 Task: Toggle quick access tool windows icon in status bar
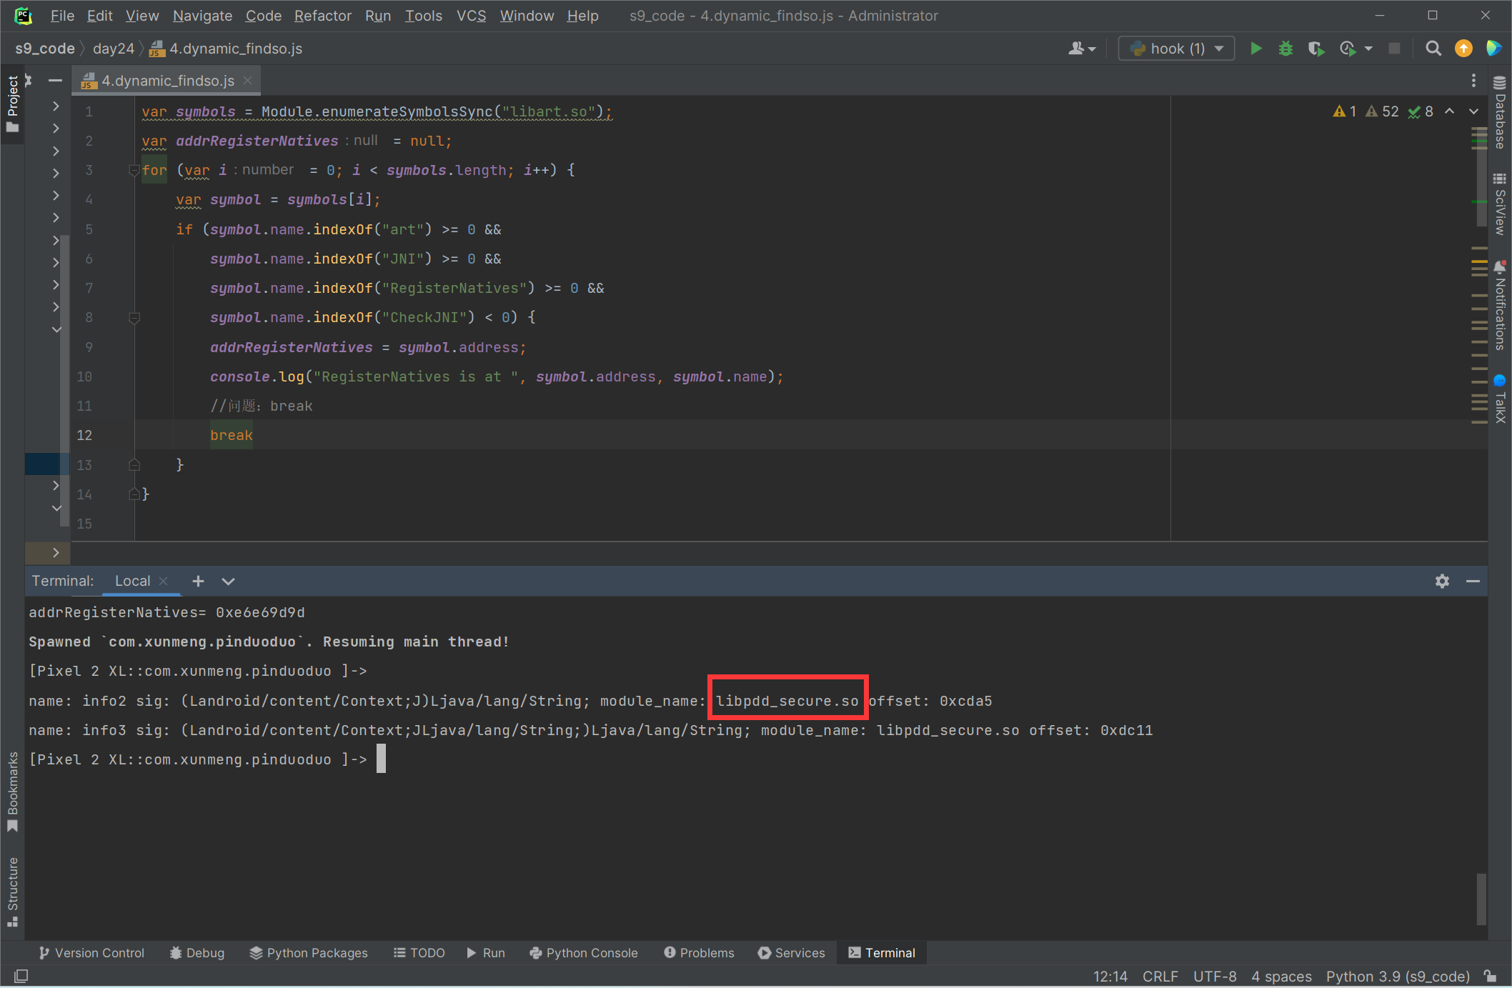[21, 976]
